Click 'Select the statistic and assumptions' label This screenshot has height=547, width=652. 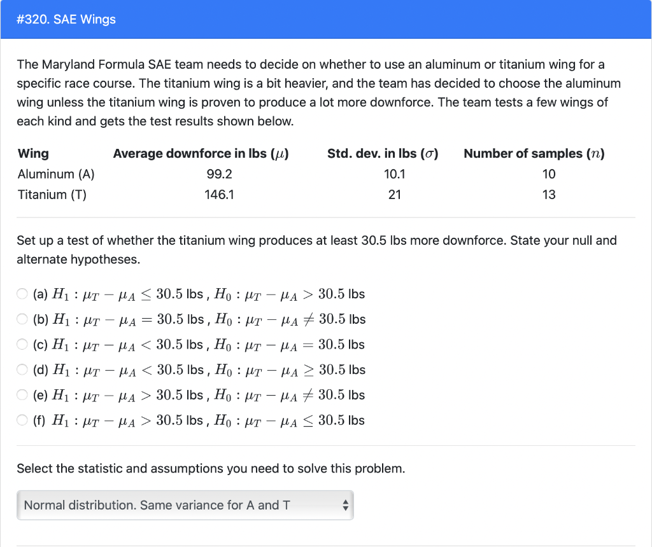(x=211, y=469)
